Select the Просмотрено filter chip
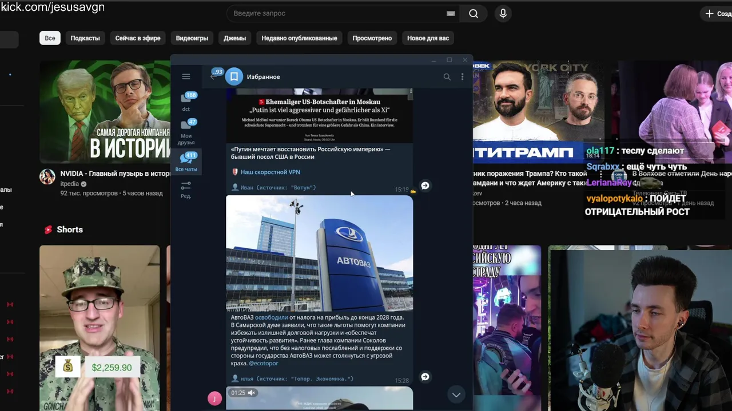Screen dimensions: 732x411 [372, 38]
